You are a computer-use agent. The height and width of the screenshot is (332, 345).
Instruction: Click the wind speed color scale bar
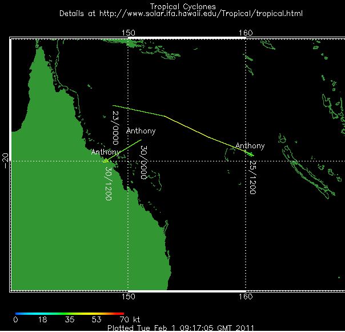pos(69,314)
